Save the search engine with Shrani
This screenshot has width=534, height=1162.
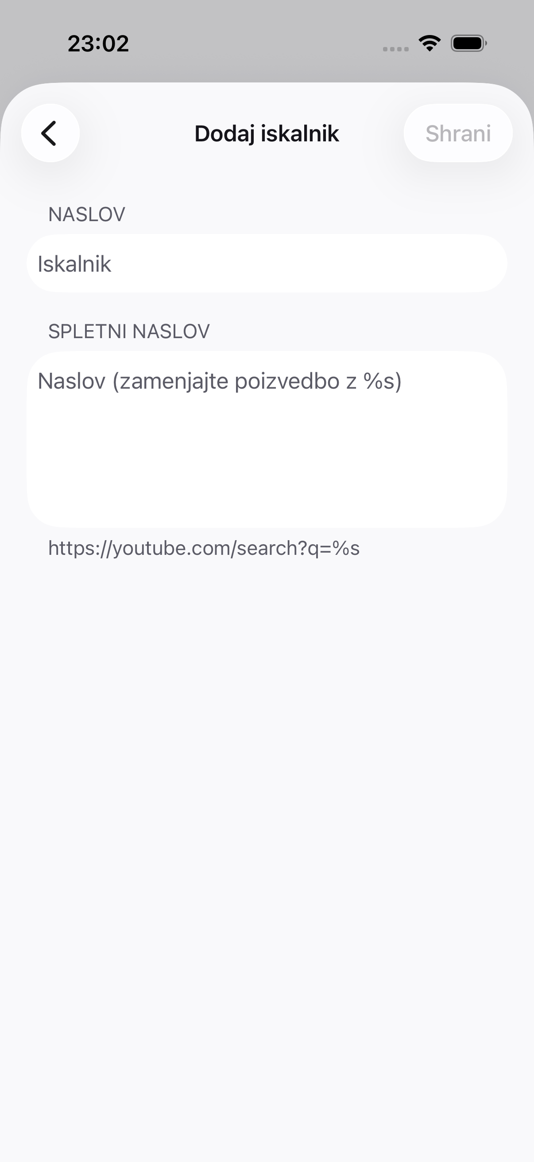(458, 133)
